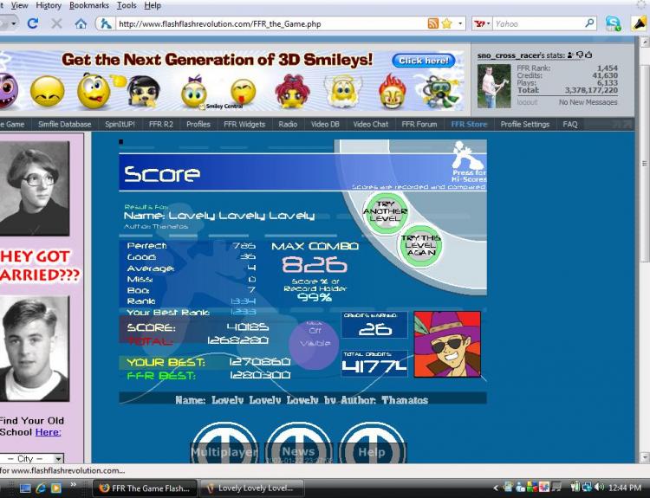Click the Home icon in browser toolbar
Viewport: 650px width, 498px height.
click(x=81, y=23)
